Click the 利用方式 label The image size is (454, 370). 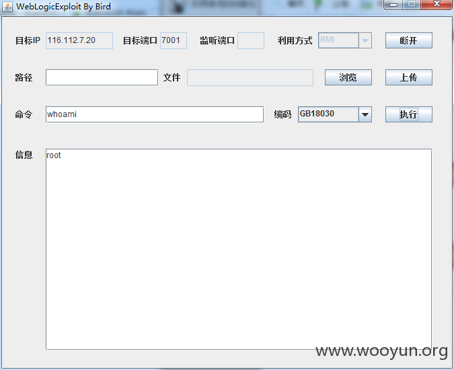click(x=295, y=40)
